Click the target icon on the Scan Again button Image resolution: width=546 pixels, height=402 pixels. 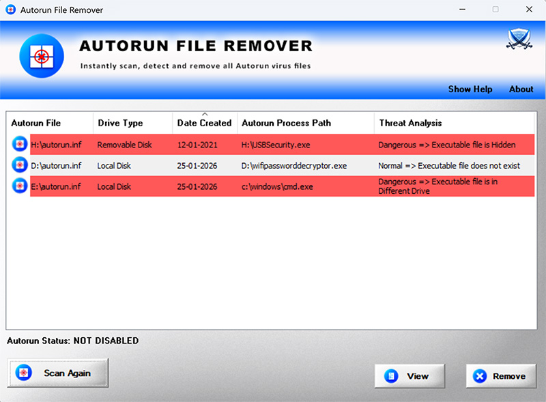(24, 373)
